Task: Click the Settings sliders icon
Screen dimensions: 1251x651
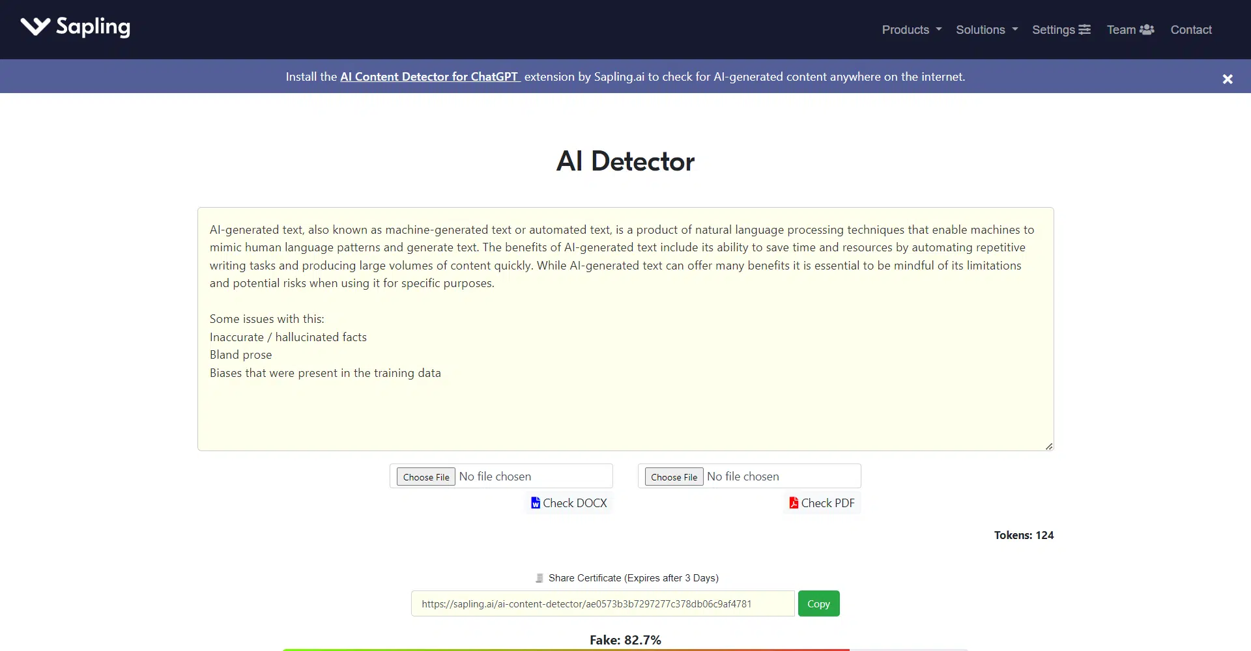Action: (x=1084, y=30)
